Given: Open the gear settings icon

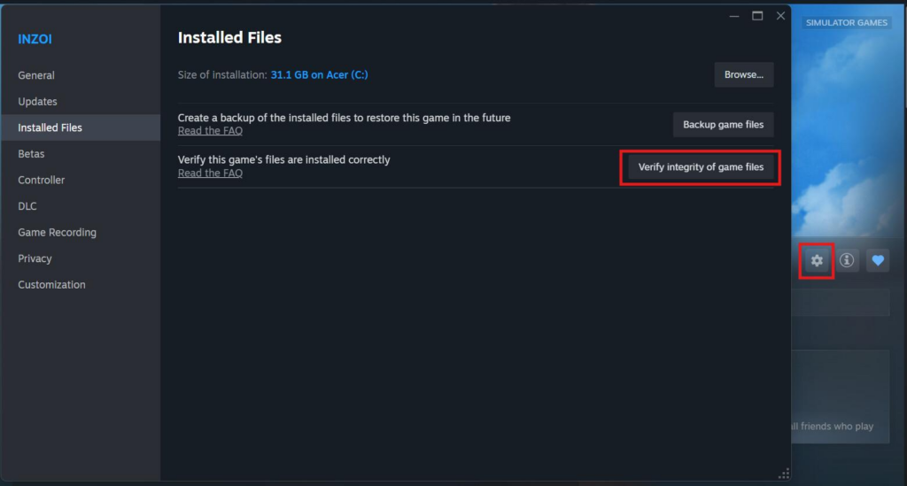Looking at the screenshot, I should [816, 260].
